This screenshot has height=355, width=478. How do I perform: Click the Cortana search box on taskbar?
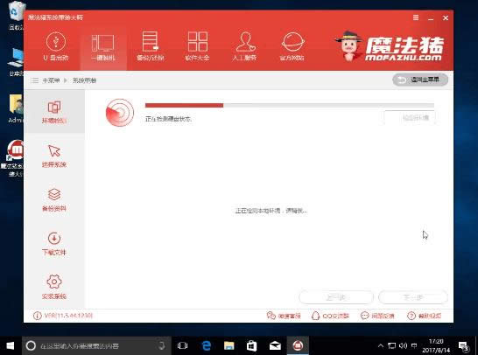[96, 345]
